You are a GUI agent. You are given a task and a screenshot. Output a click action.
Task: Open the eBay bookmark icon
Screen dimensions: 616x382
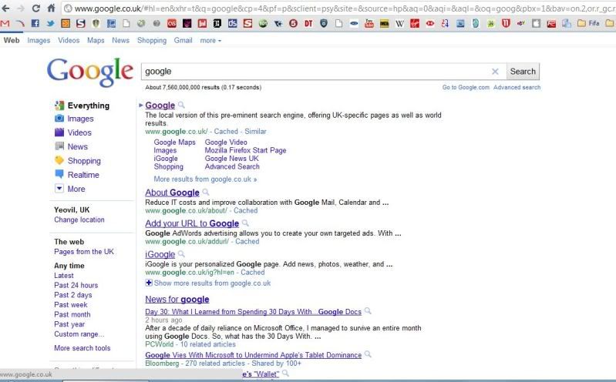[521, 24]
